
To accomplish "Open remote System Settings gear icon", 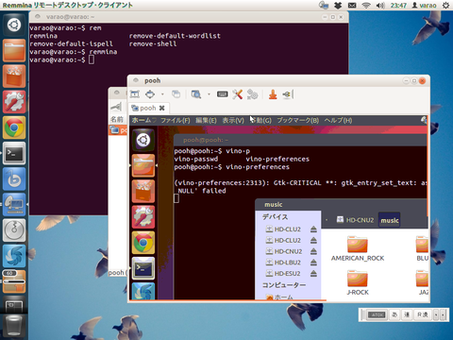I will [143, 217].
